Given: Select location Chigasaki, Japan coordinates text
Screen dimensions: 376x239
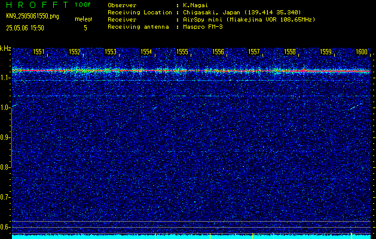Looking at the screenshot, I should (242, 12).
